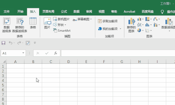Screen dimensions: 175x105
Task: Insert a PivotTable (数据透视表)
Action: click(x=7, y=25)
